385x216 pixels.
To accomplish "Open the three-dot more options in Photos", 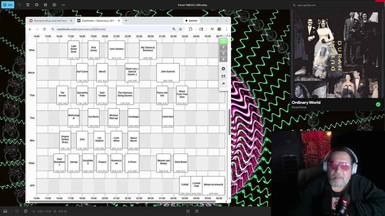I will pyautogui.click(x=63, y=5).
